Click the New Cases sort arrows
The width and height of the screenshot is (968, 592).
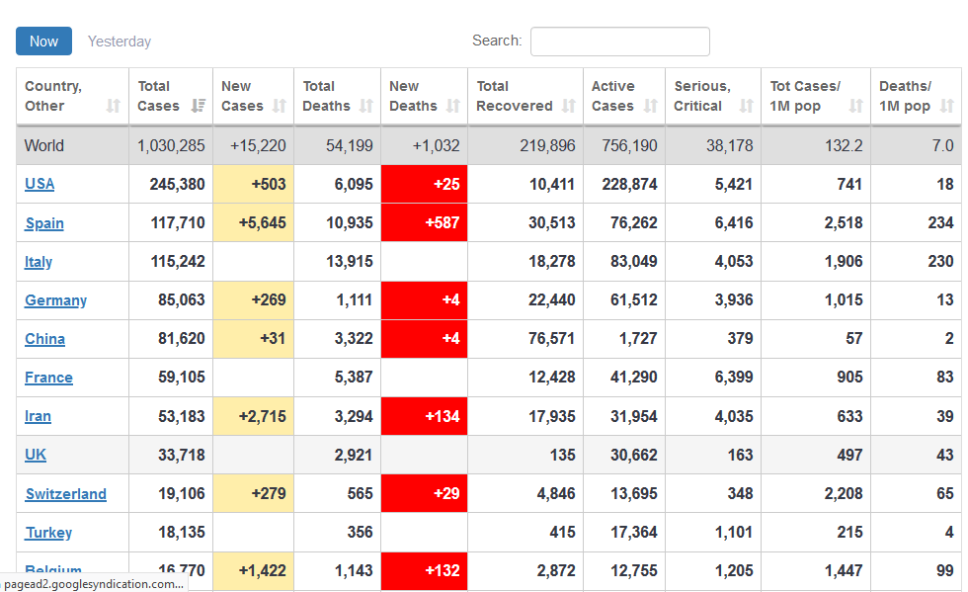(280, 106)
